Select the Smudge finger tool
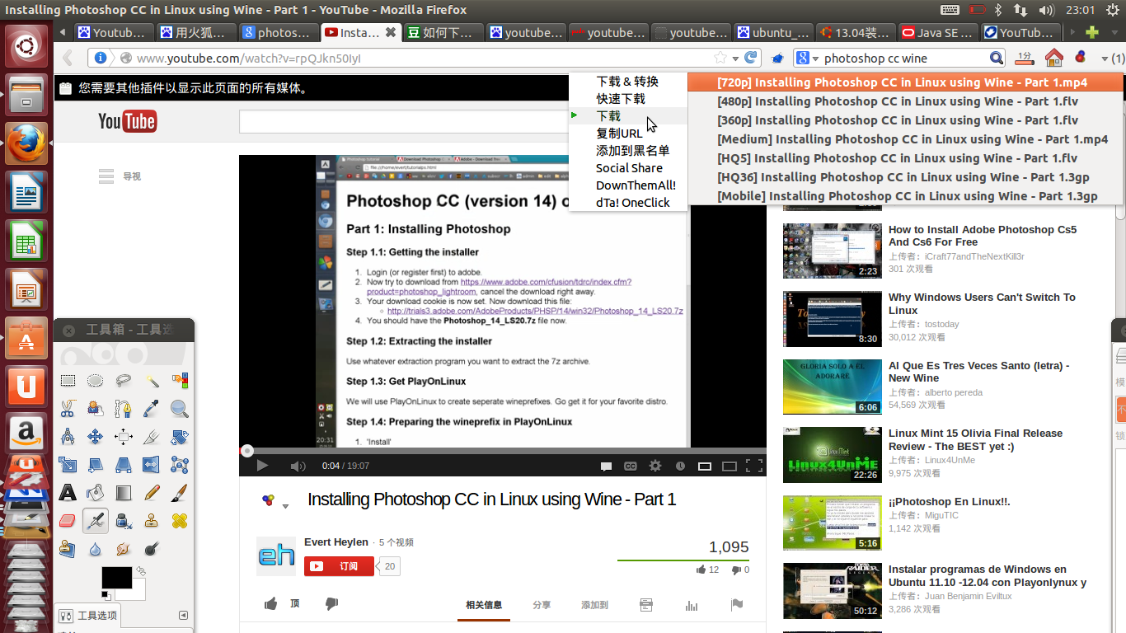 point(124,549)
